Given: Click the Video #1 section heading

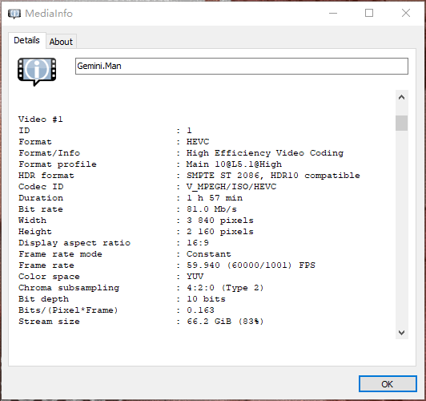Looking at the screenshot, I should 41,119.
